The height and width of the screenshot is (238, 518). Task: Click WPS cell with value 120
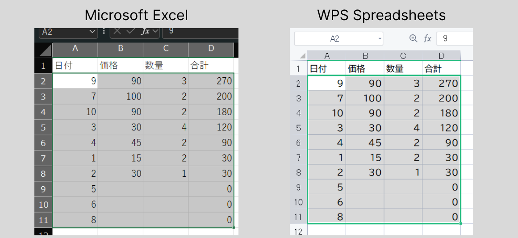coord(442,128)
